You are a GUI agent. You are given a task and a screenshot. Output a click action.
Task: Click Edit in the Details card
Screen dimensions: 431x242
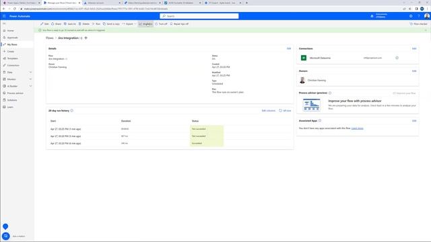pos(289,48)
